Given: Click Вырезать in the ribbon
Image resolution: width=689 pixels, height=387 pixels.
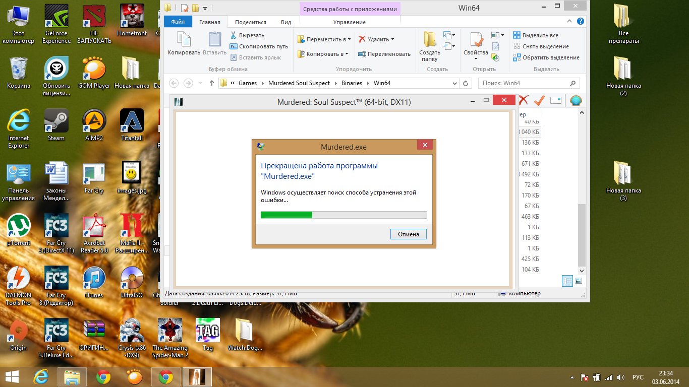Looking at the screenshot, I should tap(247, 35).
